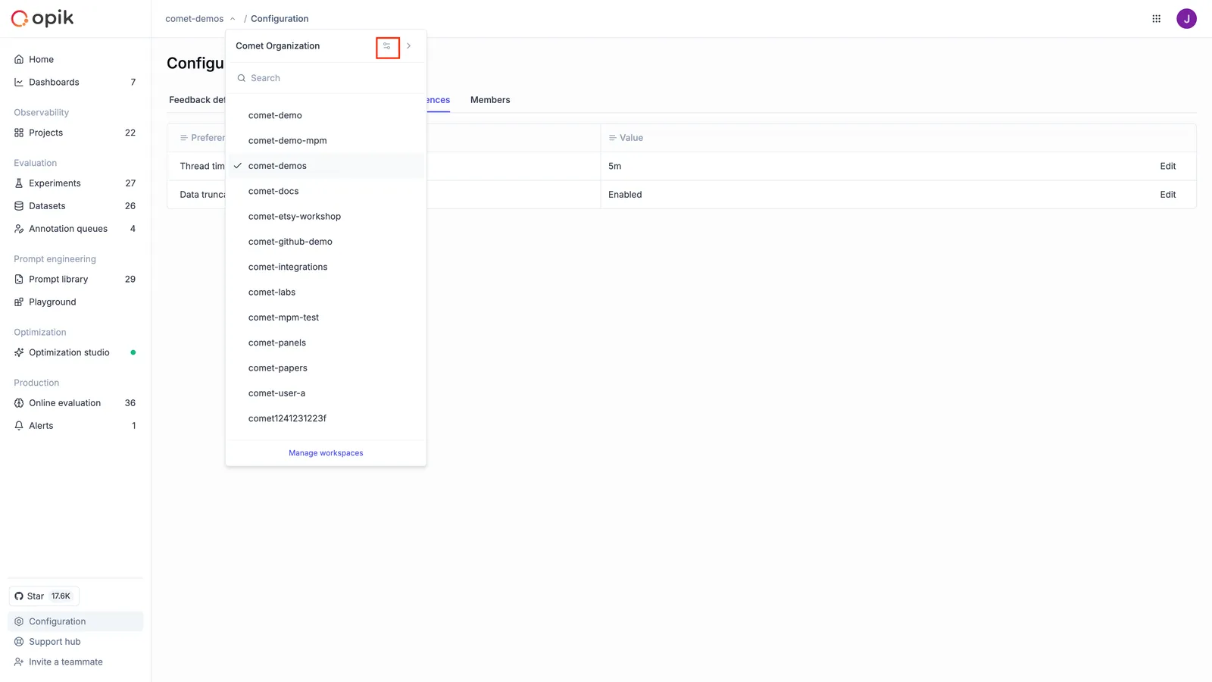Open the apps grid menu
Image resolution: width=1212 pixels, height=682 pixels.
1156,19
